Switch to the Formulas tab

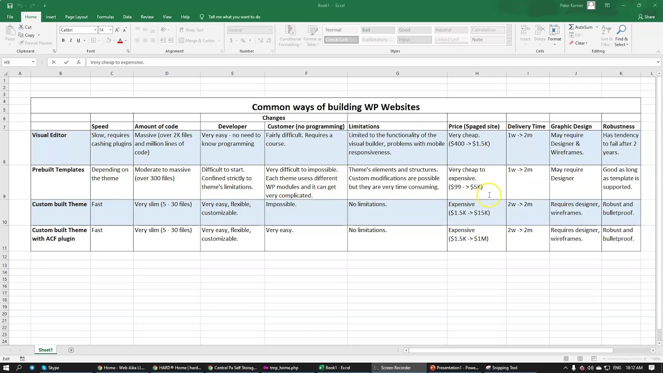tap(105, 17)
